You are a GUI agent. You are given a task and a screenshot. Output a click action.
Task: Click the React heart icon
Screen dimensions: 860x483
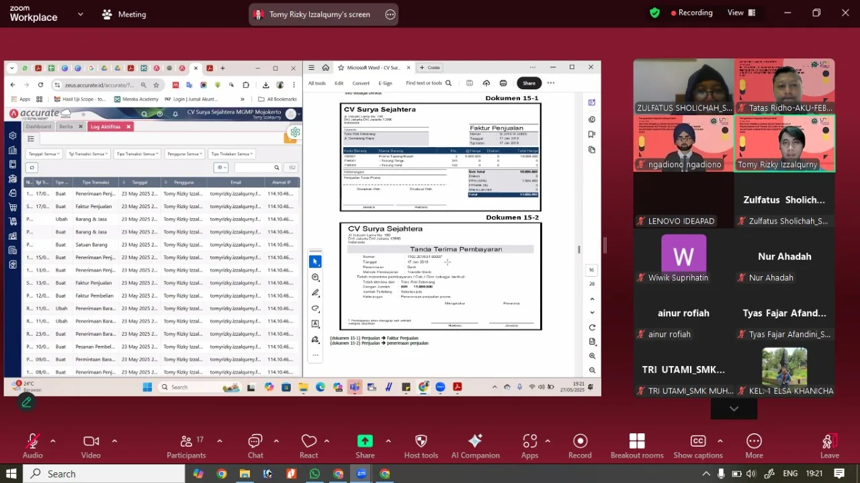tap(308, 445)
